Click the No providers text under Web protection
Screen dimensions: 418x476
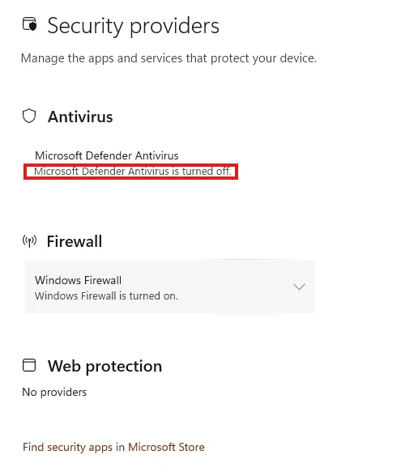point(54,392)
